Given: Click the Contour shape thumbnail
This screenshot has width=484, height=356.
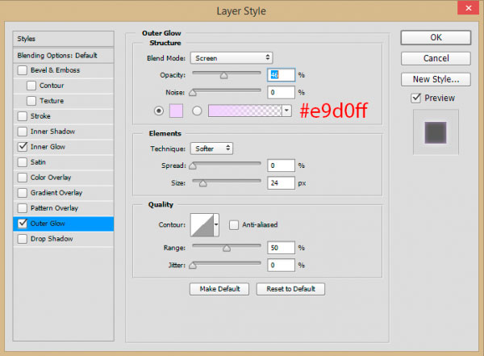Looking at the screenshot, I should pos(202,224).
